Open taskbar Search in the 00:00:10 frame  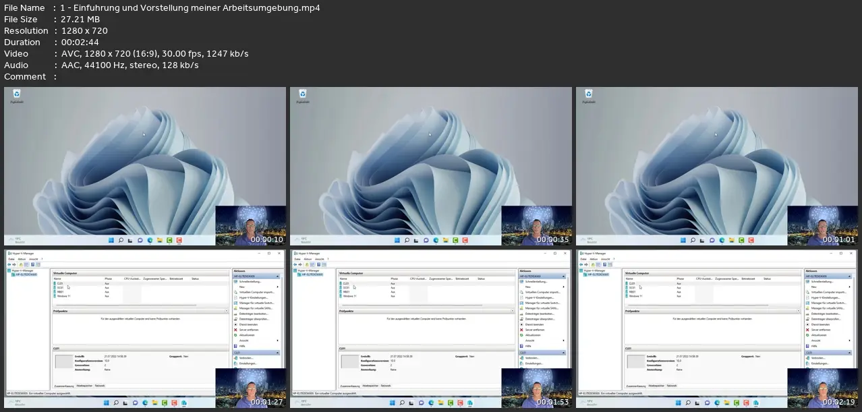[121, 240]
